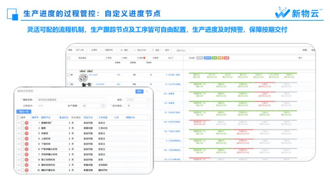The image size is (330, 180).
Task: Open product link CAL0004
Action: point(100,84)
